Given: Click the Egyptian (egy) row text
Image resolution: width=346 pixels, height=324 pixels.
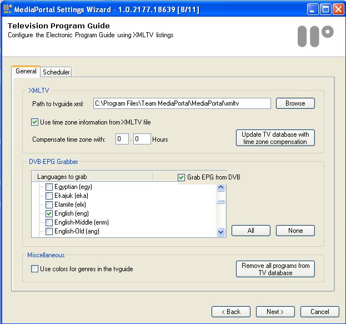Looking at the screenshot, I should pos(73,187).
